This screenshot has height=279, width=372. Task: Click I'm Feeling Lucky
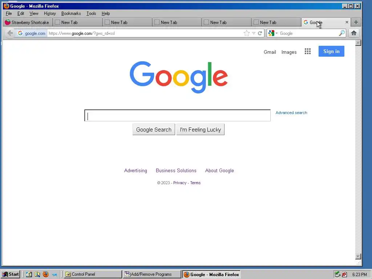(201, 130)
